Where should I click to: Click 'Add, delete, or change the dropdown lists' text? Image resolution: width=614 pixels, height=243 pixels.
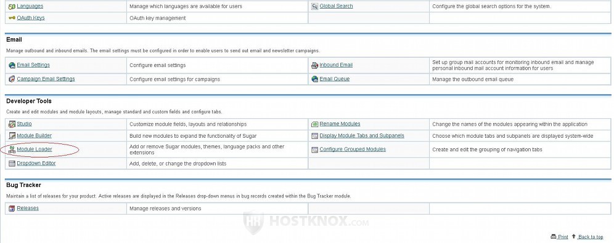(178, 164)
